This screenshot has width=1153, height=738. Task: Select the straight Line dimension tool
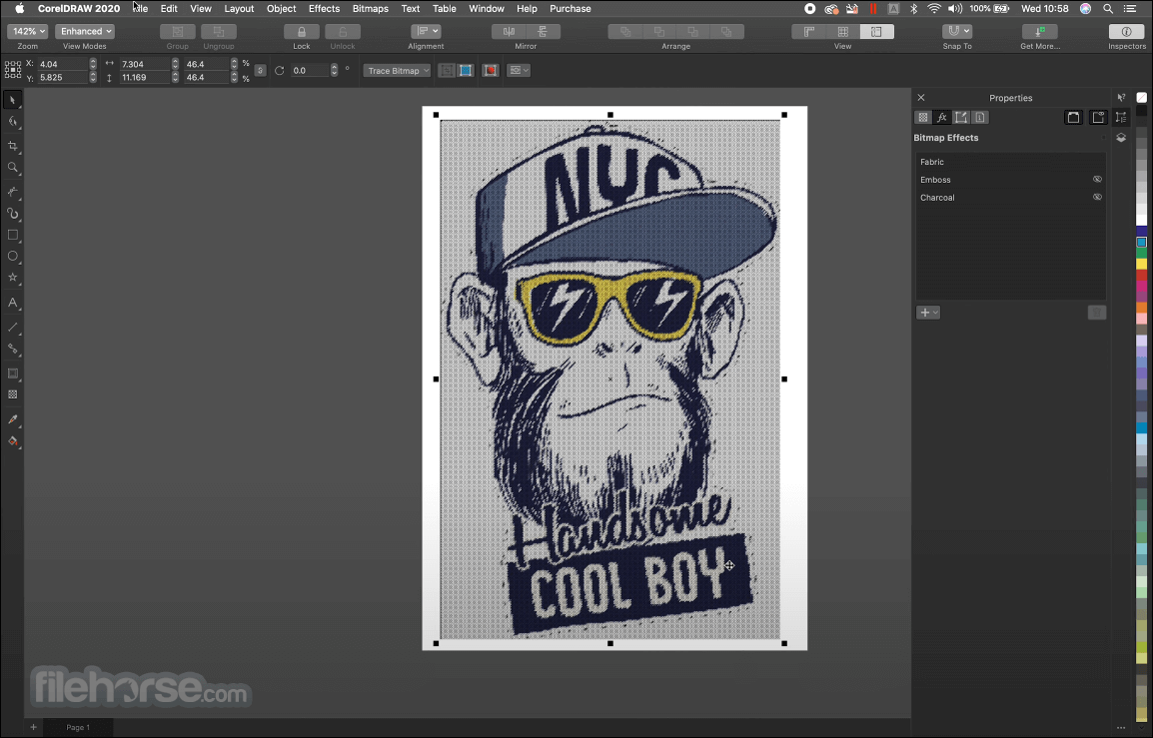coord(13,328)
